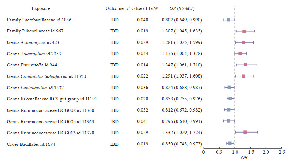Click the Genus Anaerofilum id.2053 label
288x161 pixels.
point(33,54)
